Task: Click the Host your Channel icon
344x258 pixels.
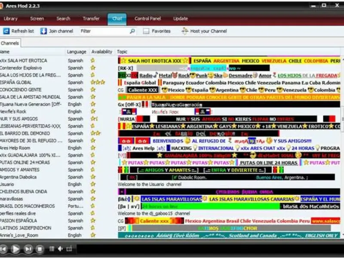Action: [185, 31]
